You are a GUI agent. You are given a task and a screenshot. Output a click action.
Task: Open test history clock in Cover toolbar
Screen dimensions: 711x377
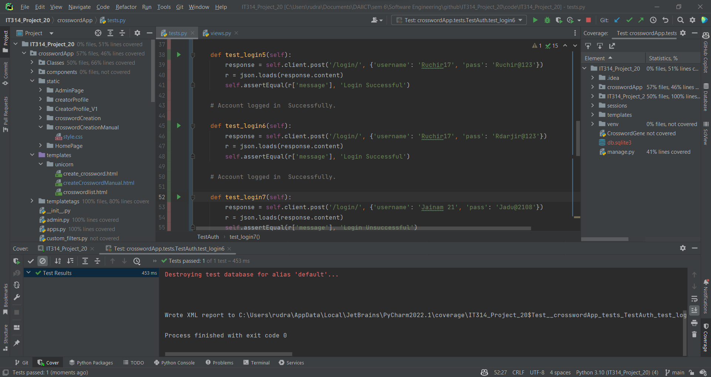[137, 261]
